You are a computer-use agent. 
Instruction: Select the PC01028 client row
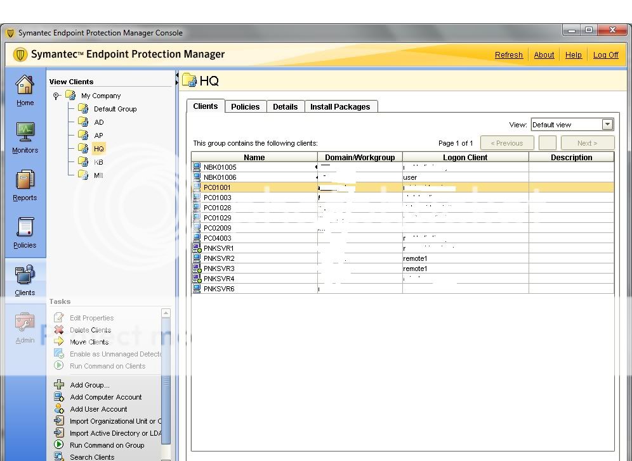403,208
